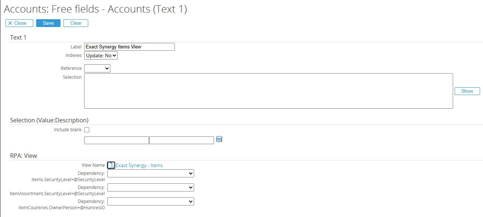The height and width of the screenshot is (217, 483).
Task: Click the selection Description input field
Action: click(181, 140)
